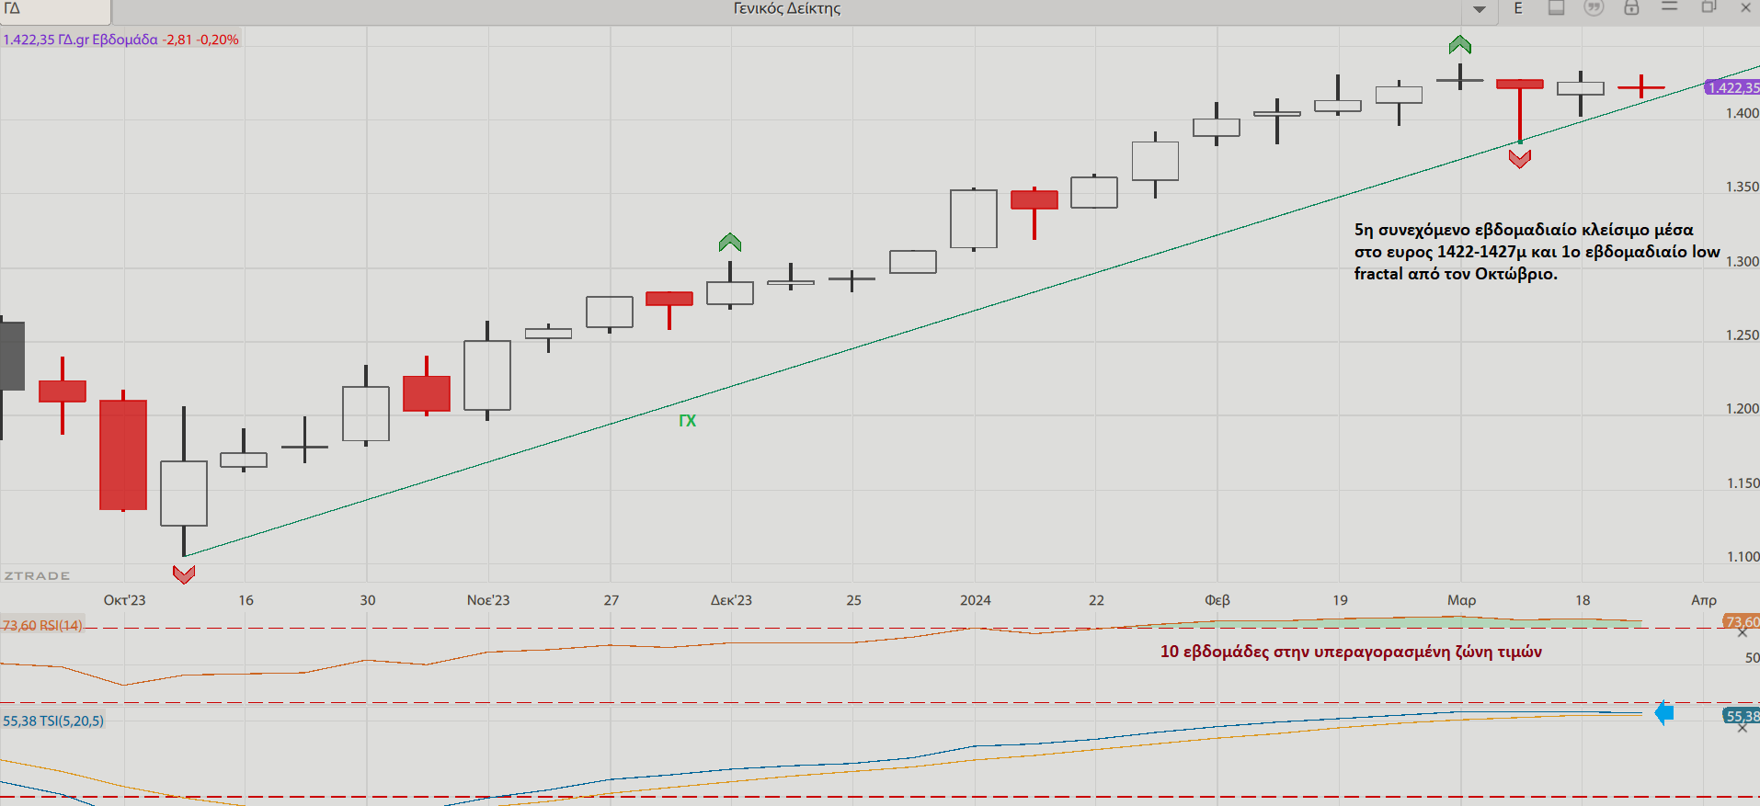Click the Νοε'23 date axis label

487,600
